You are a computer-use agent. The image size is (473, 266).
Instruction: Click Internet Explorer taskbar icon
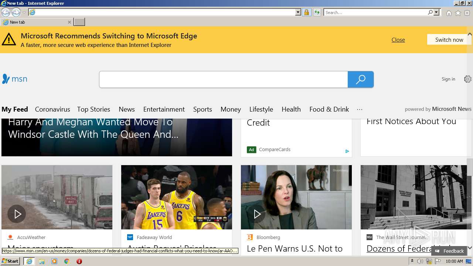29,261
